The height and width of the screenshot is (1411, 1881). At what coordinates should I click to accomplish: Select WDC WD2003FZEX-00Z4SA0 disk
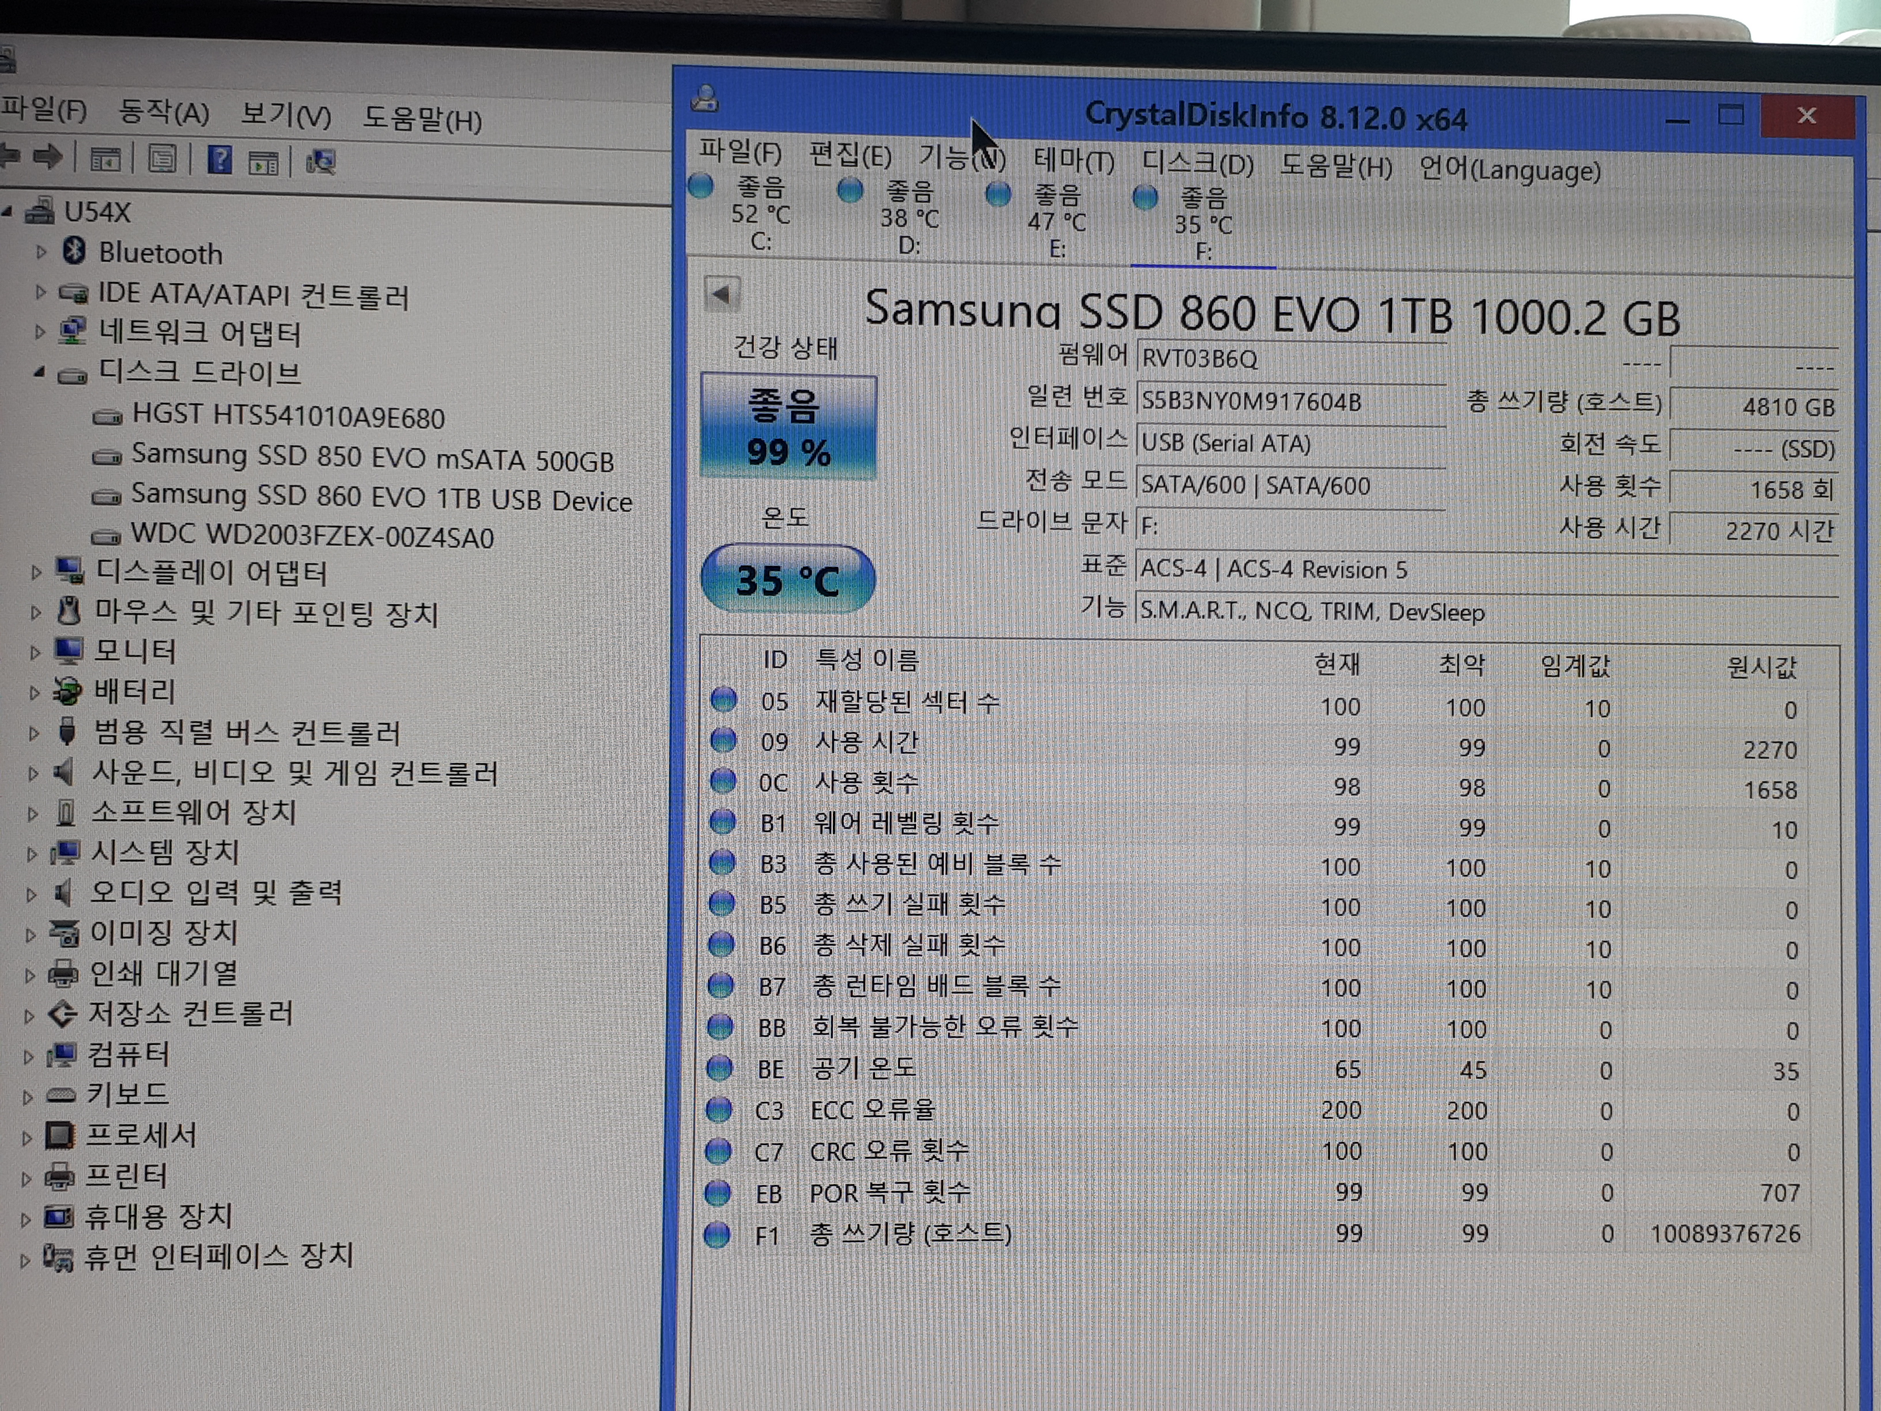pos(312,536)
